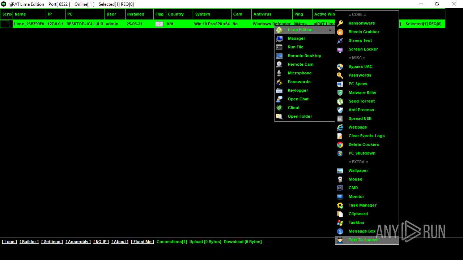Screen dimensions: 463x260
Task: Pick Passwords under MISC section
Action: [367, 75]
